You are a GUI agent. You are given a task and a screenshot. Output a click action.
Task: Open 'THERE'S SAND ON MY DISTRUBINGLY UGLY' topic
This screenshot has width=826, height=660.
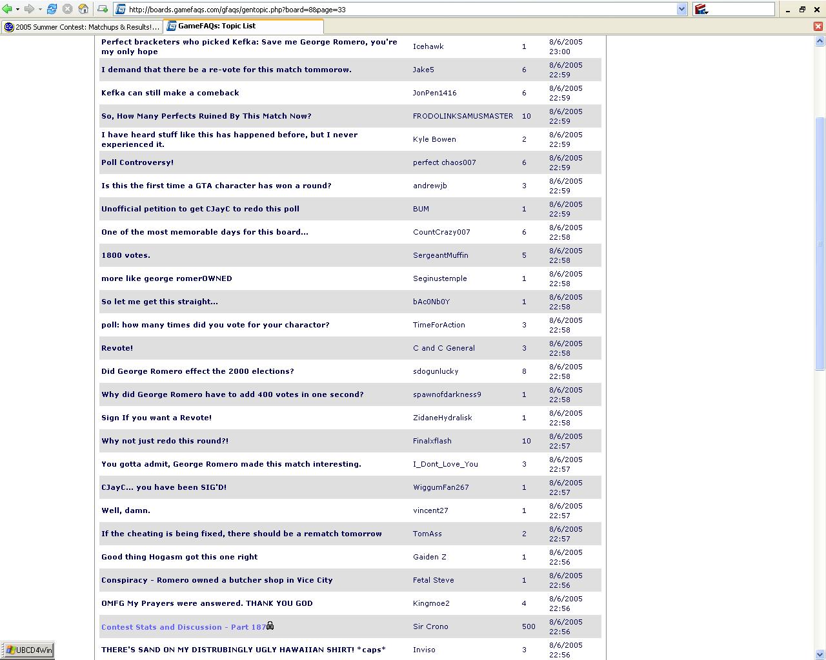click(x=243, y=650)
